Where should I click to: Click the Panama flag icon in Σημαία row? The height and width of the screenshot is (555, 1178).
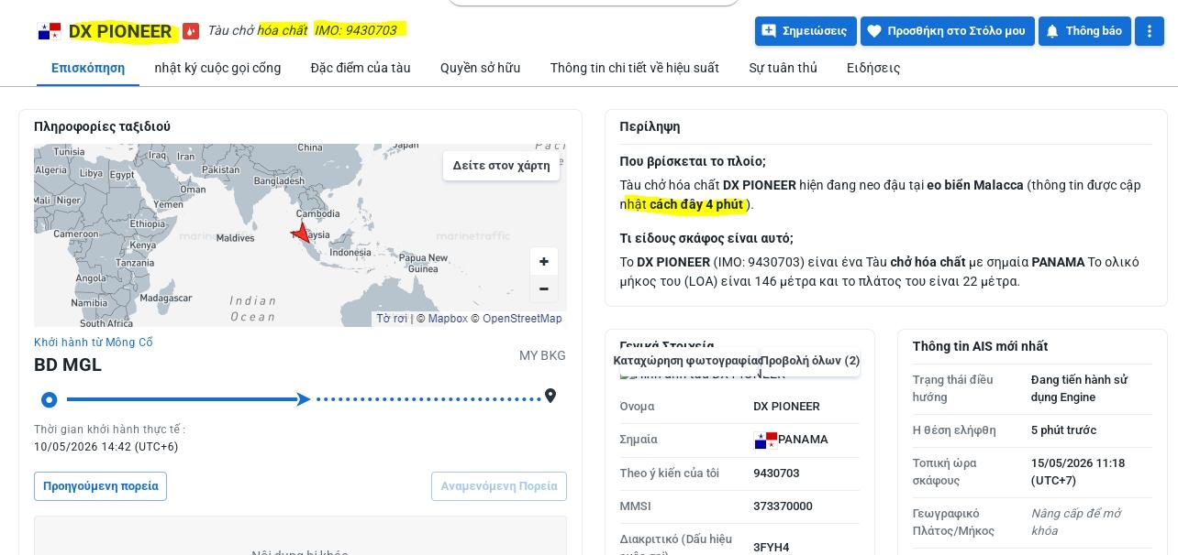pos(765,440)
